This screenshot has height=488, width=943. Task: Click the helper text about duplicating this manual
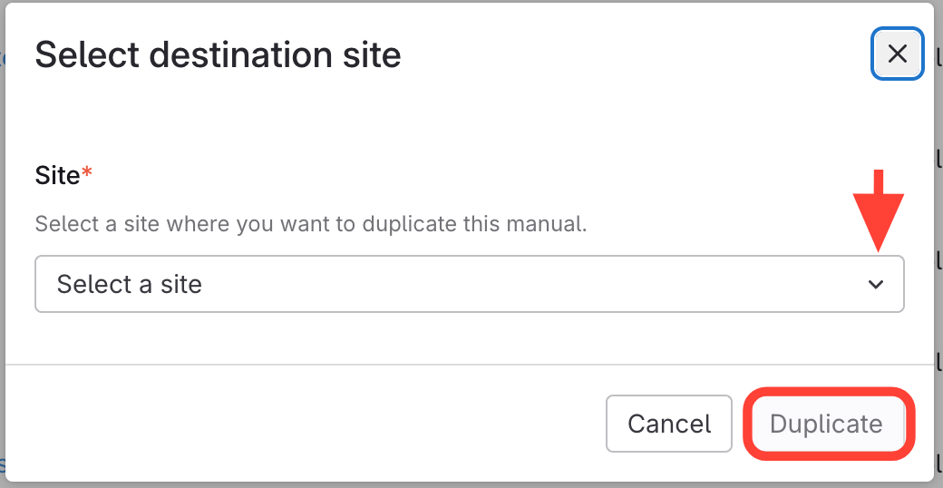[310, 223]
